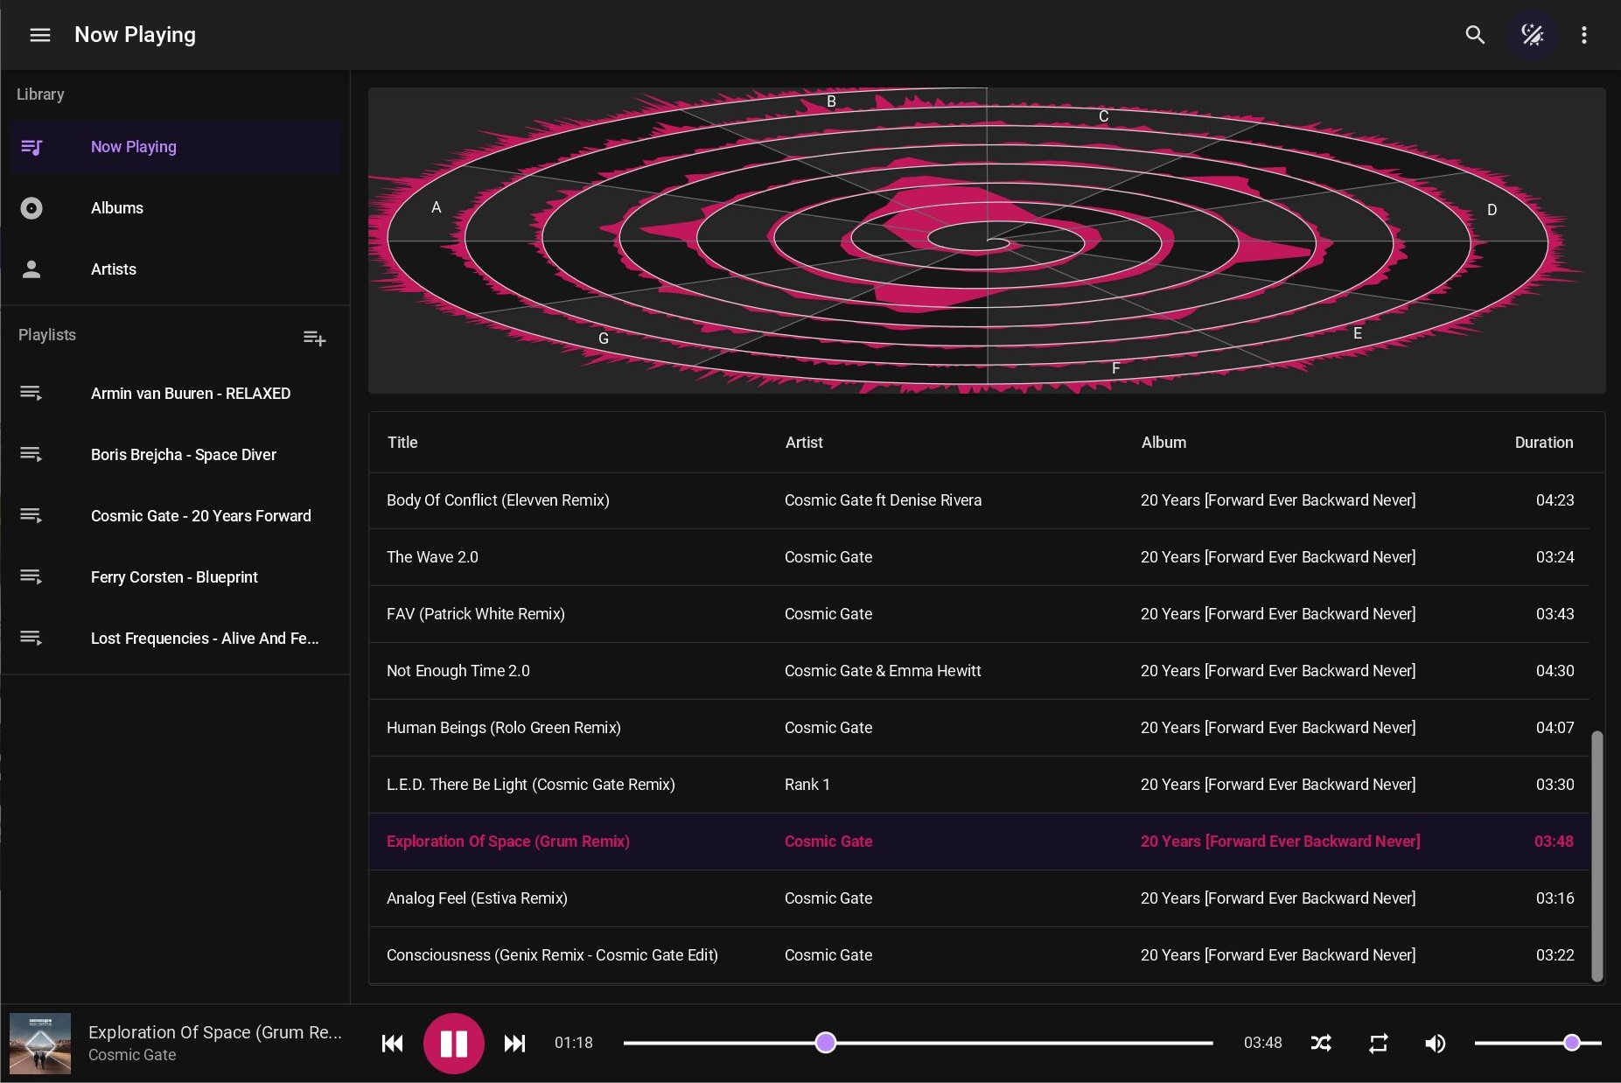Image resolution: width=1621 pixels, height=1083 pixels.
Task: Open the three-dot more options menu
Action: click(1583, 35)
